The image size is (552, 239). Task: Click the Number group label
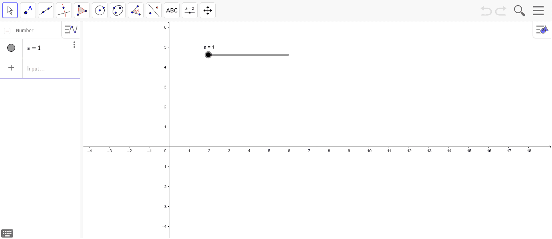(x=25, y=31)
